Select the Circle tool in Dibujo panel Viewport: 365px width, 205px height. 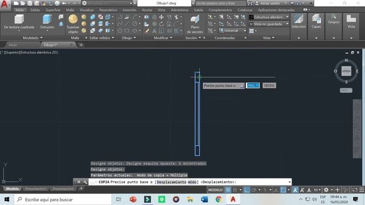pyautogui.click(x=135, y=24)
